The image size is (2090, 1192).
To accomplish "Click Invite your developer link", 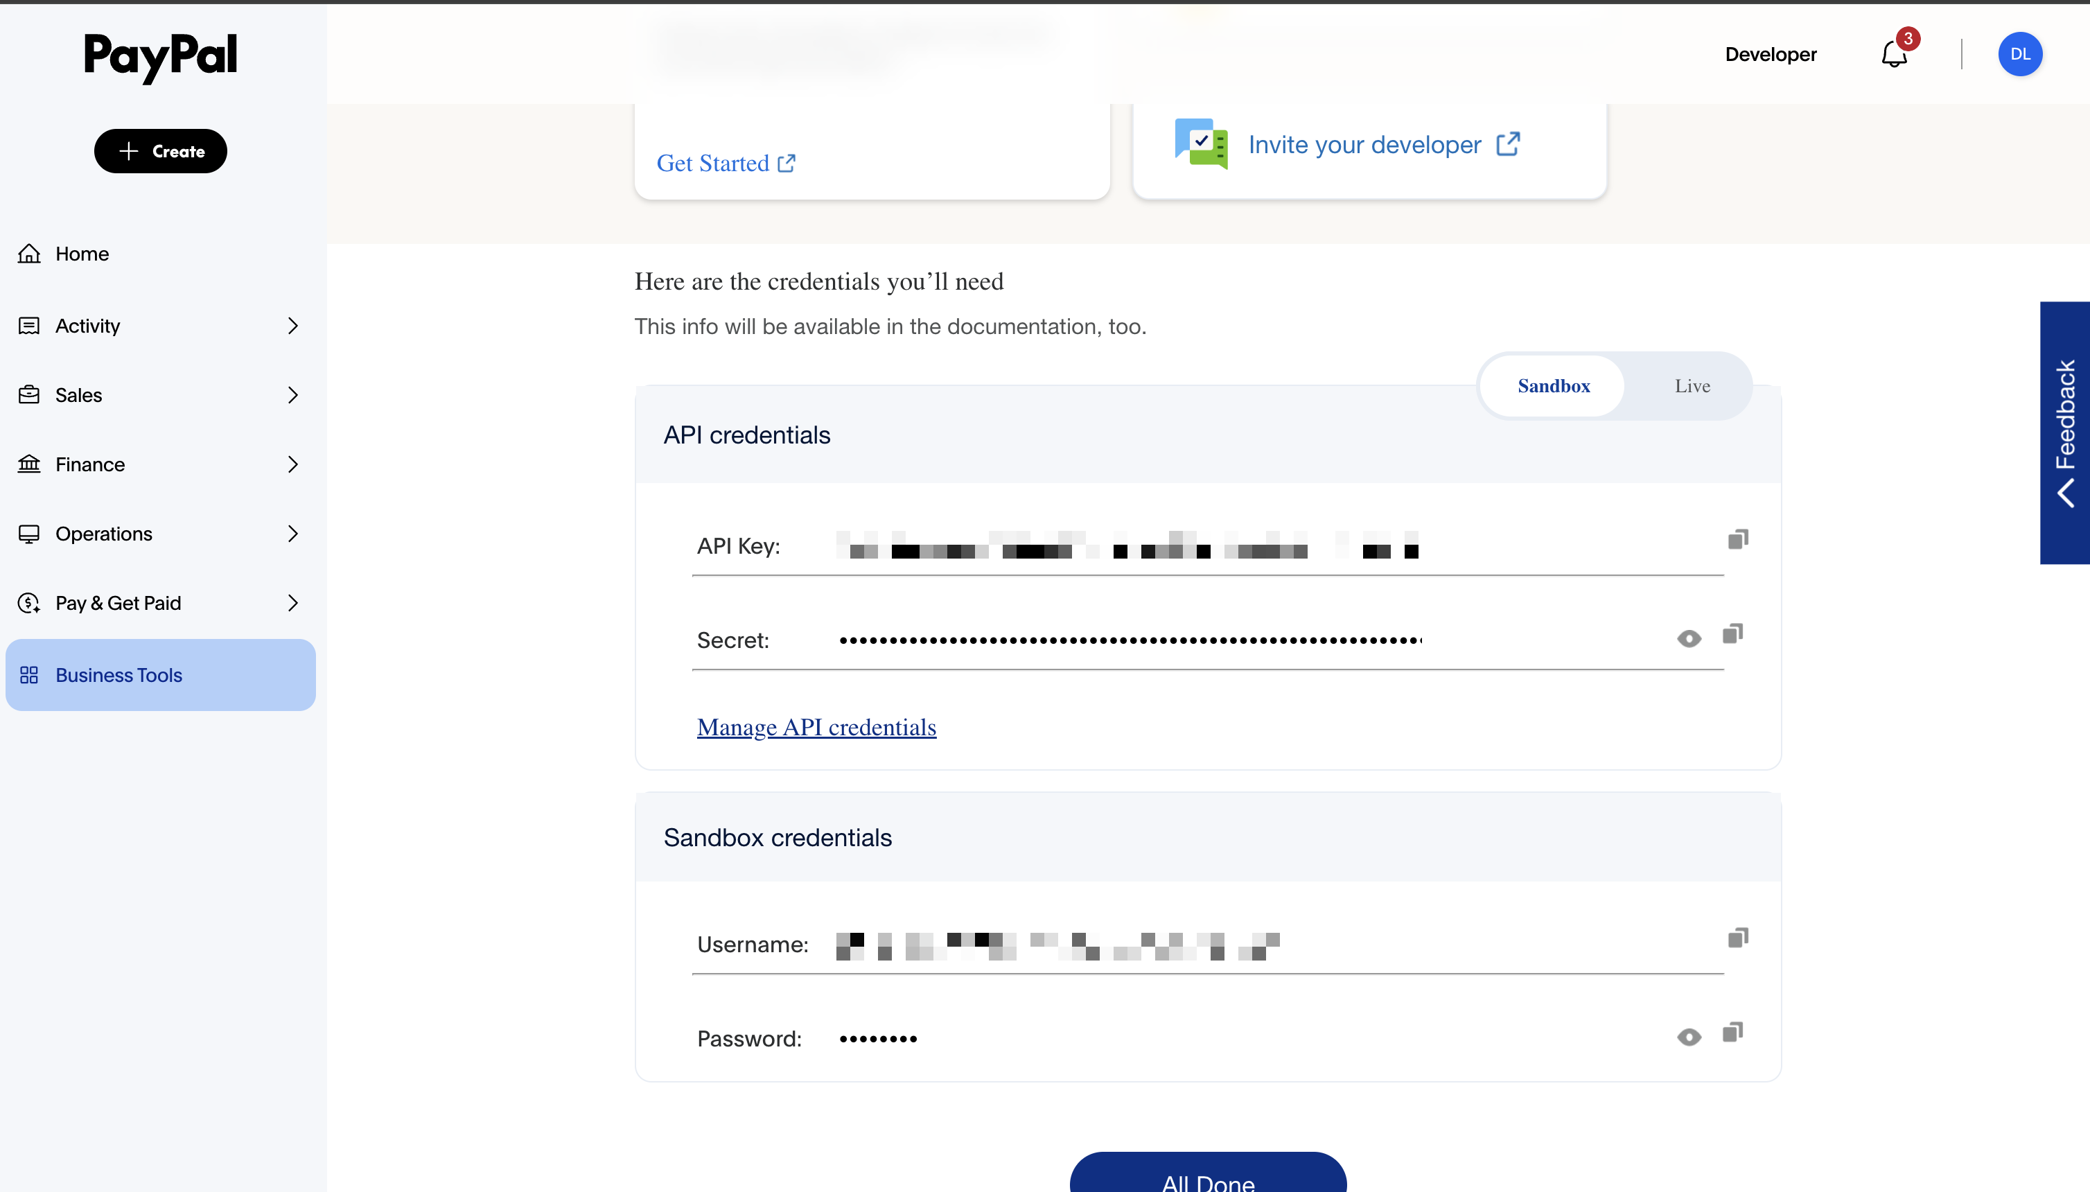I will [x=1383, y=145].
